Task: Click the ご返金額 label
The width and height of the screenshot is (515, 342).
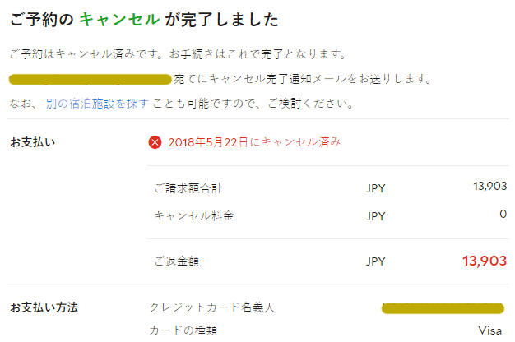Action: [x=177, y=261]
